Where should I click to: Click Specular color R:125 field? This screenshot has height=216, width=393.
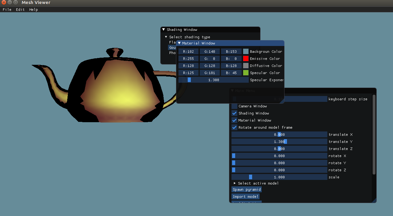click(x=188, y=73)
